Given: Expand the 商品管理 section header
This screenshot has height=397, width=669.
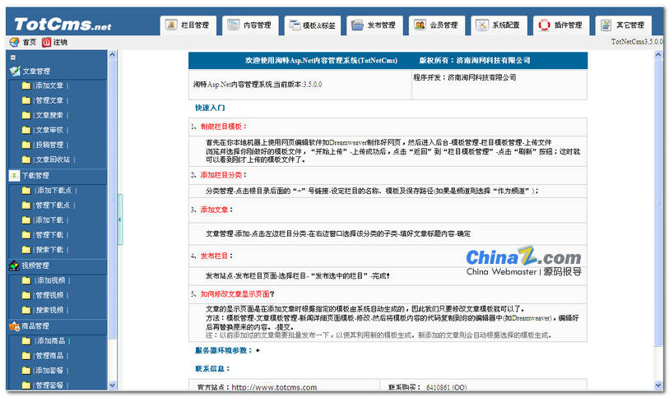Looking at the screenshot, I should tap(35, 326).
